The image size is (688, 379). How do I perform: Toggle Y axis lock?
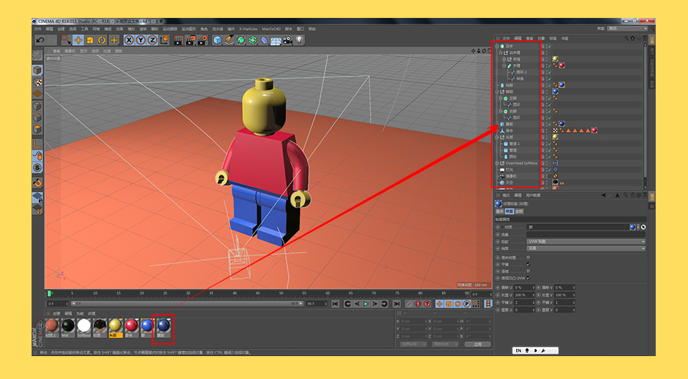141,40
